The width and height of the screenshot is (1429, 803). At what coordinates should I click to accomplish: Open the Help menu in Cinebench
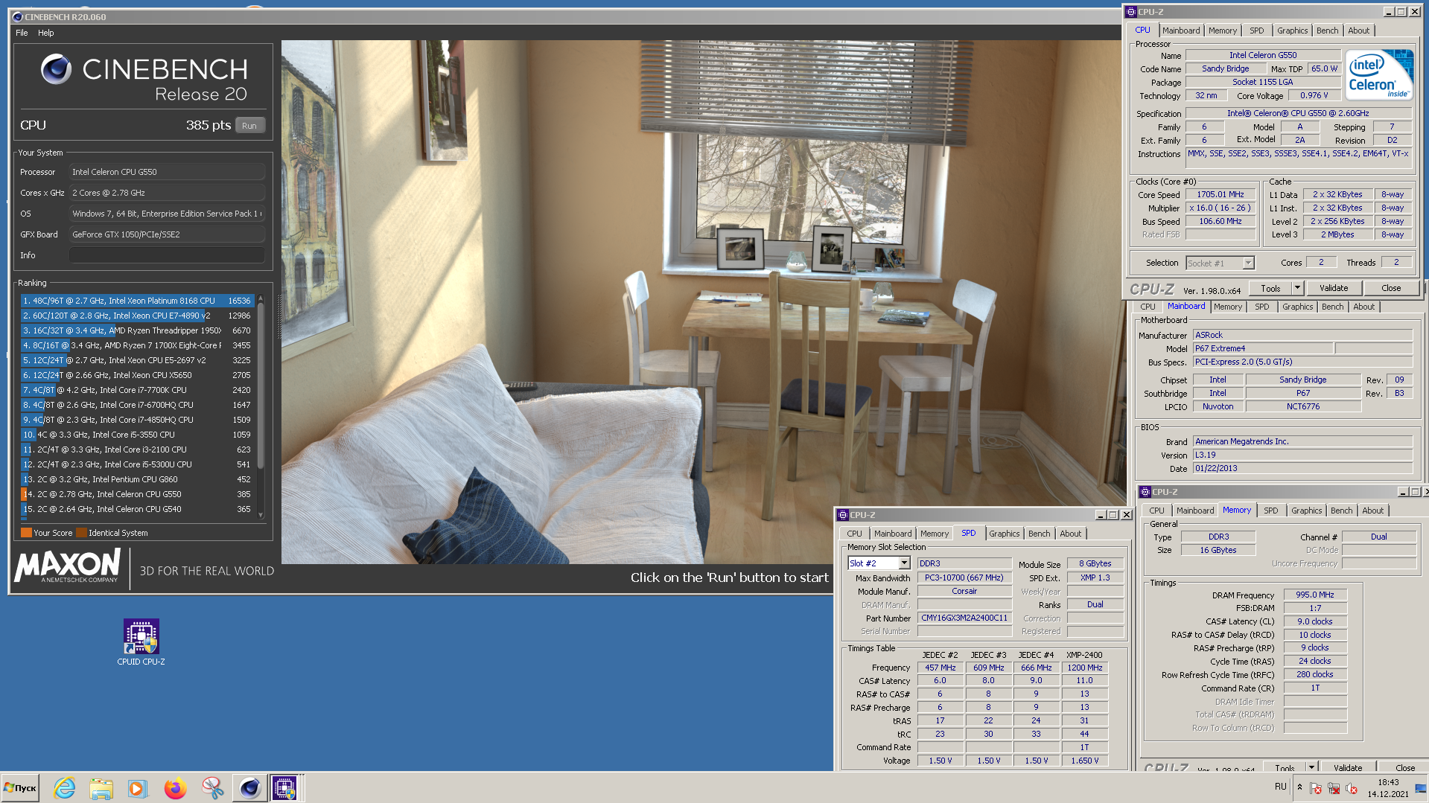click(46, 33)
